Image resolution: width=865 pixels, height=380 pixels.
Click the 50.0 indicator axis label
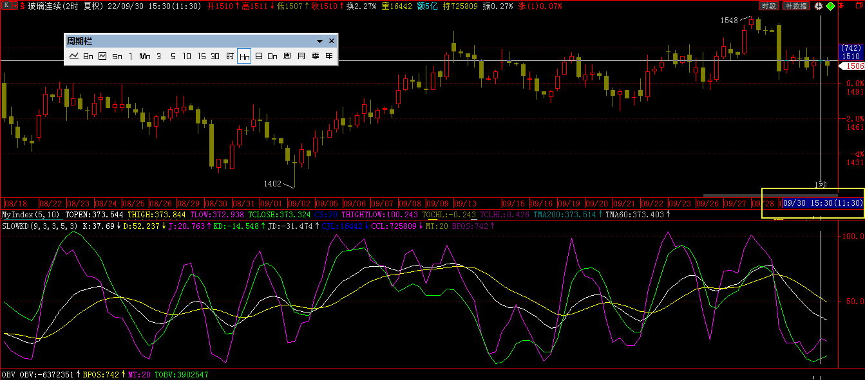click(855, 301)
